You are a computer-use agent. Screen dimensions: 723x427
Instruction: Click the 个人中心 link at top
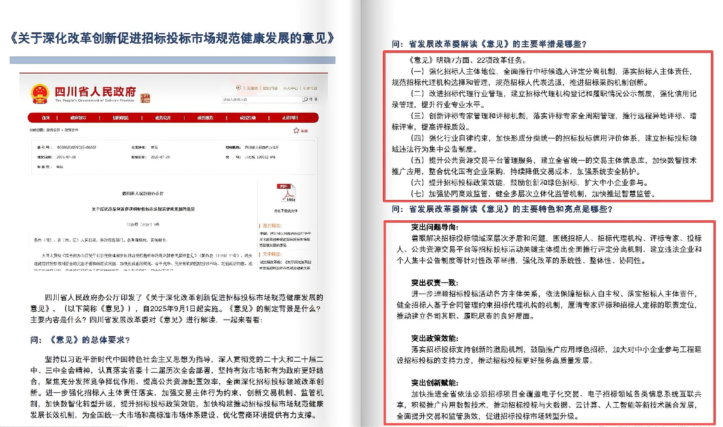[x=290, y=88]
